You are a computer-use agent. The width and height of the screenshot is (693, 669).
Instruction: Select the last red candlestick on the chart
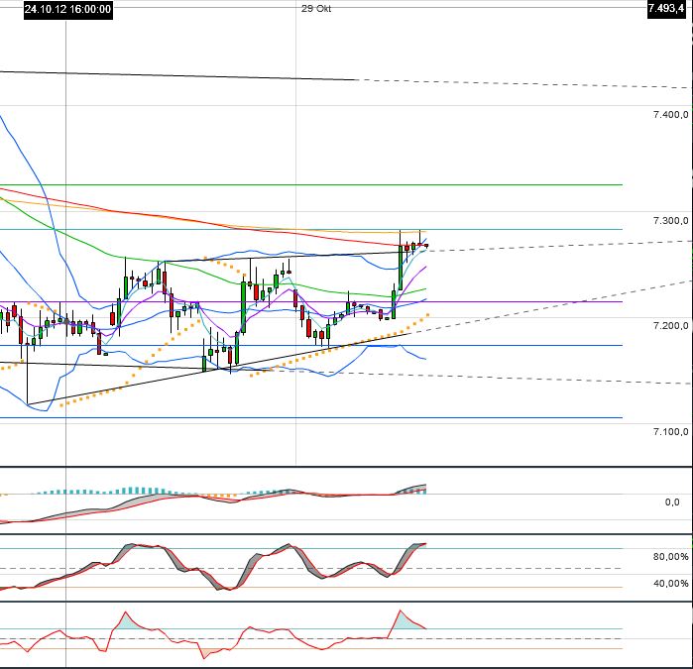pyautogui.click(x=426, y=246)
